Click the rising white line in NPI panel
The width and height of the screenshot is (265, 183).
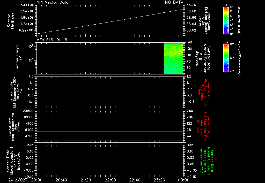click(110, 22)
